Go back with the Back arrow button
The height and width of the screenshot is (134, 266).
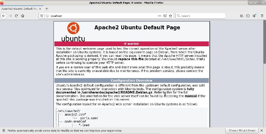pos(4,16)
